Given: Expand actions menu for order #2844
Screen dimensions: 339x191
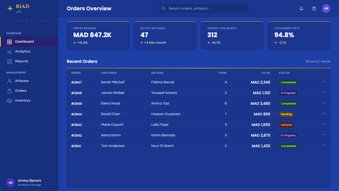Looking at the screenshot, I should tap(324, 114).
